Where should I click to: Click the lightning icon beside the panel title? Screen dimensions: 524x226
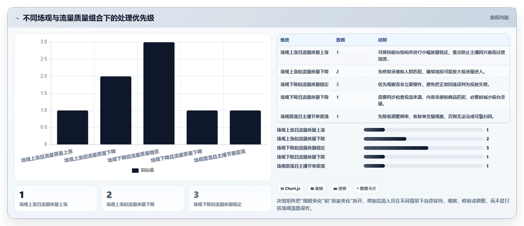[17, 18]
